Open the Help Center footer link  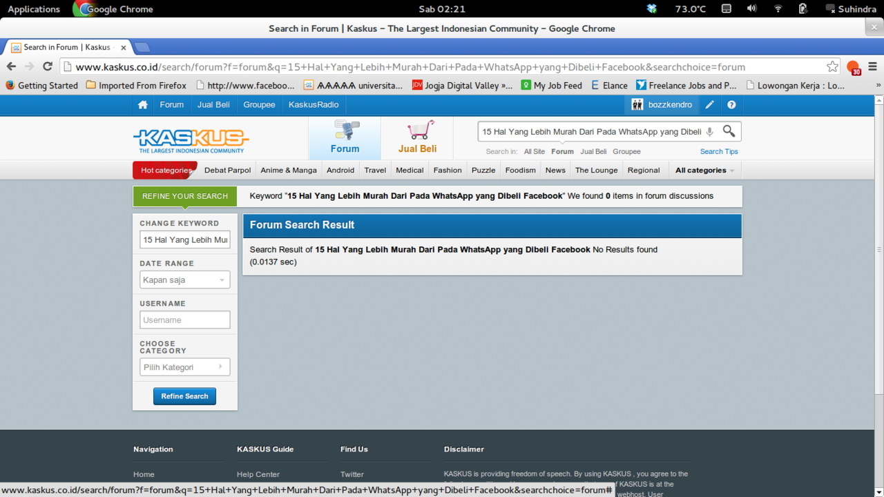258,474
